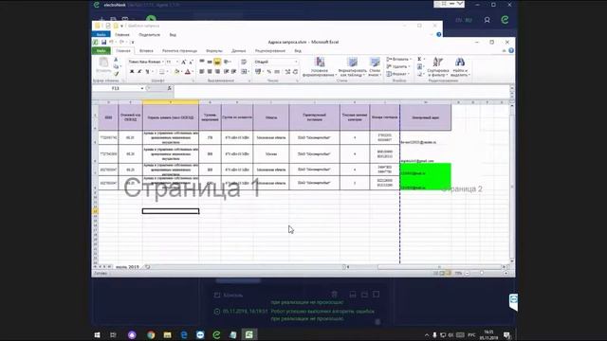Image resolution: width=607 pixels, height=341 pixels.
Task: Apply the Fill Color bucket swatch
Action: (176, 72)
